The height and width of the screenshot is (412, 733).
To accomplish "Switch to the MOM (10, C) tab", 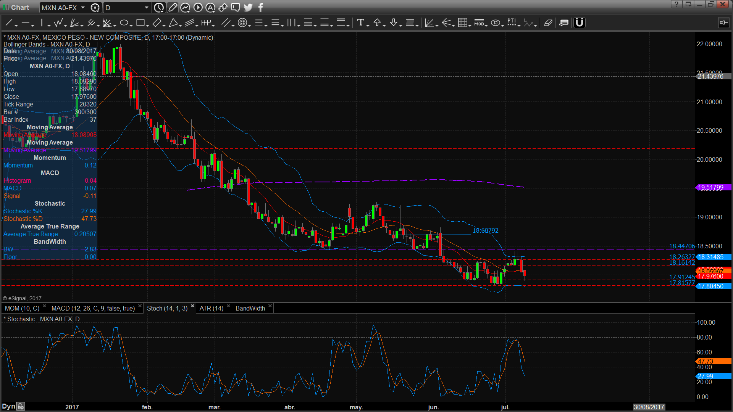I will click(x=22, y=308).
